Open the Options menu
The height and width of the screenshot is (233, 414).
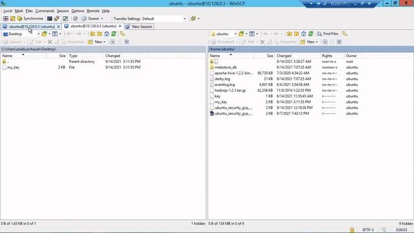pyautogui.click(x=78, y=11)
